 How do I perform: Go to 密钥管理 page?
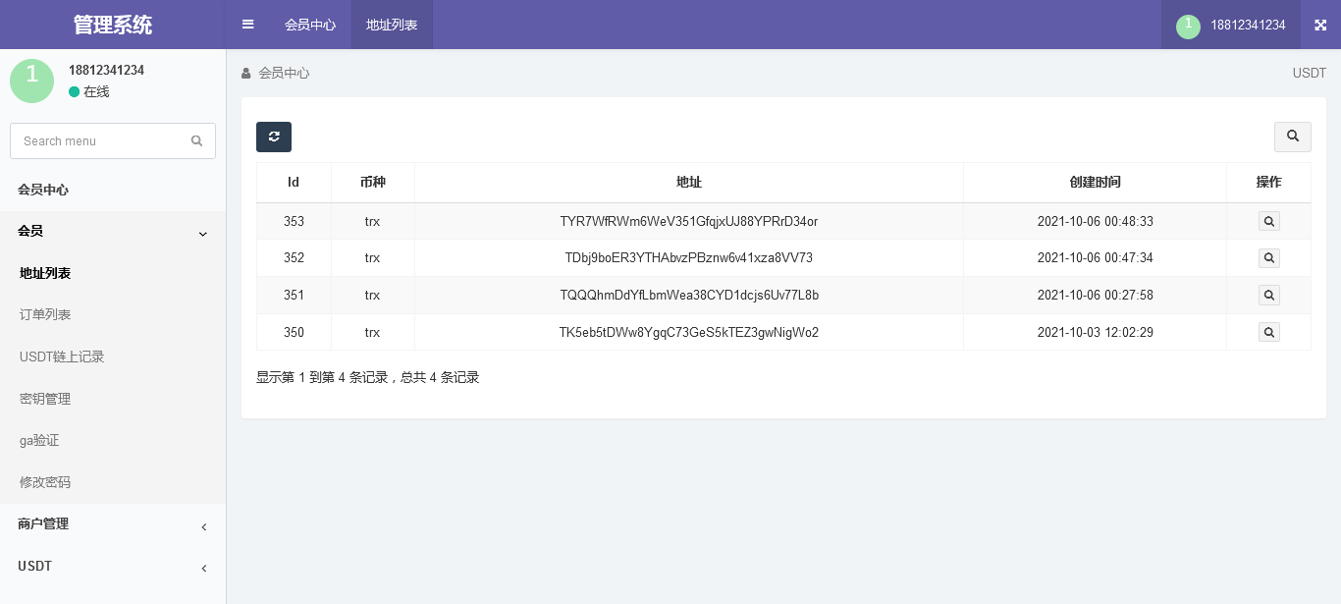click(45, 399)
